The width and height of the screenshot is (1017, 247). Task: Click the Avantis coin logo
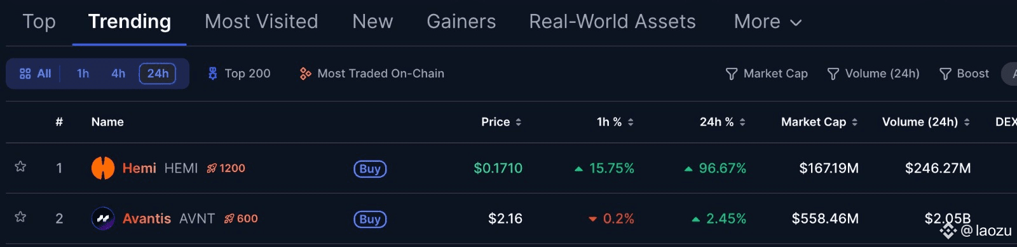(x=103, y=218)
